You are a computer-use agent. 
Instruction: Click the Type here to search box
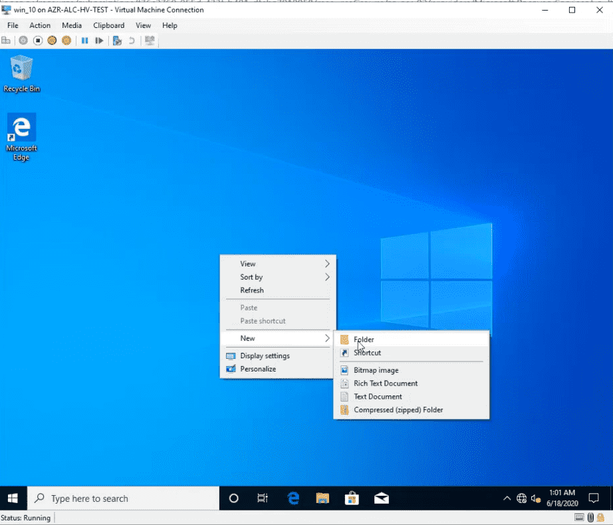[x=123, y=498]
